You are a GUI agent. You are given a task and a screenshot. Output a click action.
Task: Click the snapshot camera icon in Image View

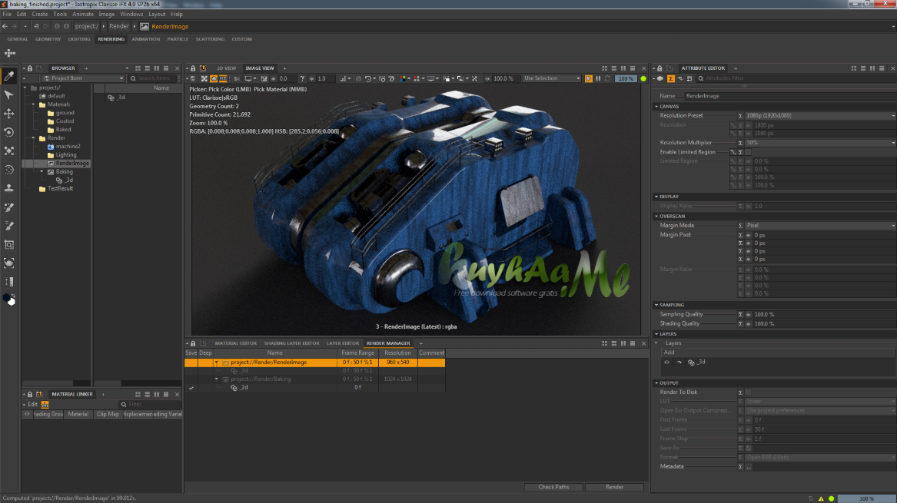[359, 78]
